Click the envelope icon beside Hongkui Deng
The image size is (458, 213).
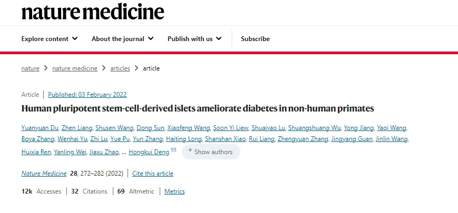(x=174, y=150)
